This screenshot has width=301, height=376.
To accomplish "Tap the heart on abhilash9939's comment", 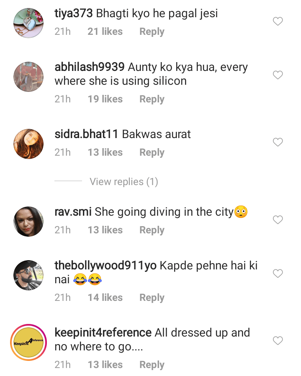I will pyautogui.click(x=278, y=75).
